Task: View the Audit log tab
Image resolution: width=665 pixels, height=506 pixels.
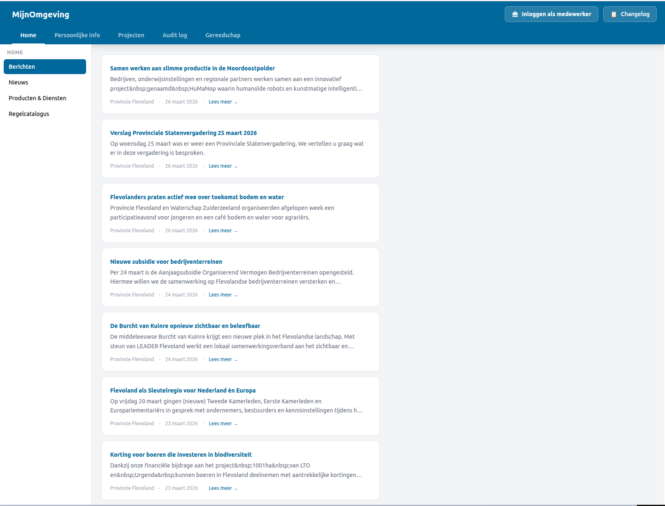Action: [x=175, y=35]
